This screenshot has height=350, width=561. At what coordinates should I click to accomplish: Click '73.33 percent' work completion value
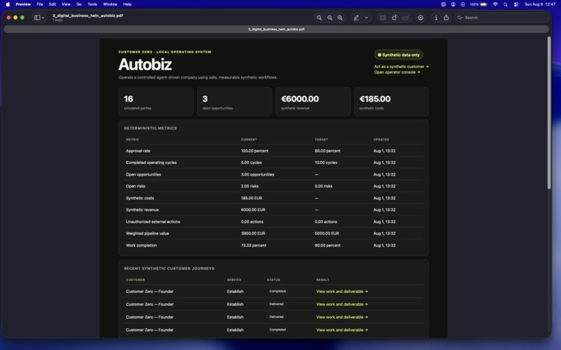[x=253, y=245]
